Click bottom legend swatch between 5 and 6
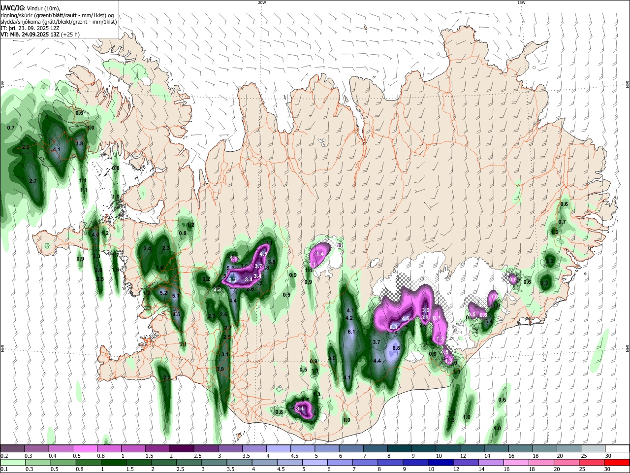 [315, 462]
